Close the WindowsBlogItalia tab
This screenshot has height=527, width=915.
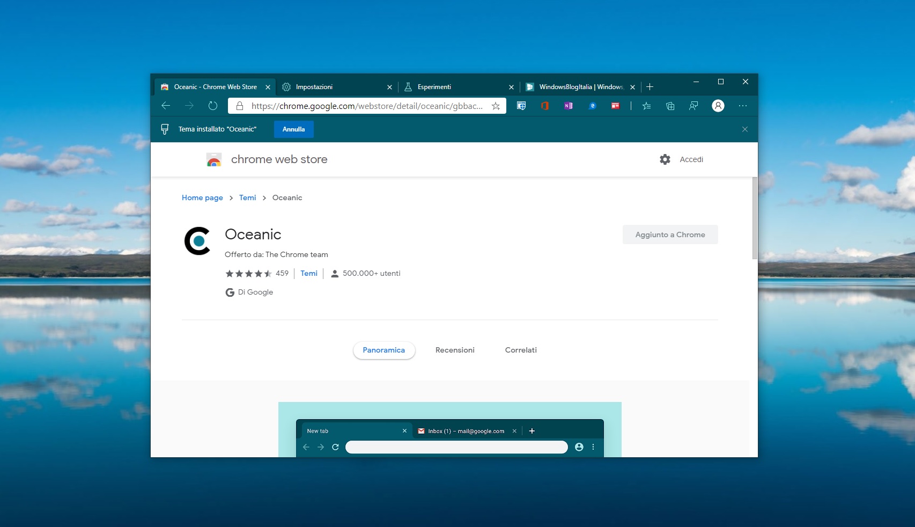[x=633, y=87]
